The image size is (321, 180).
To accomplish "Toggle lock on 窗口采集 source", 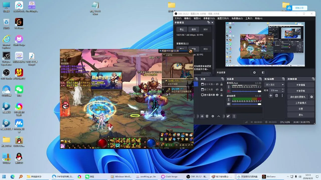I will [x=221, y=89].
